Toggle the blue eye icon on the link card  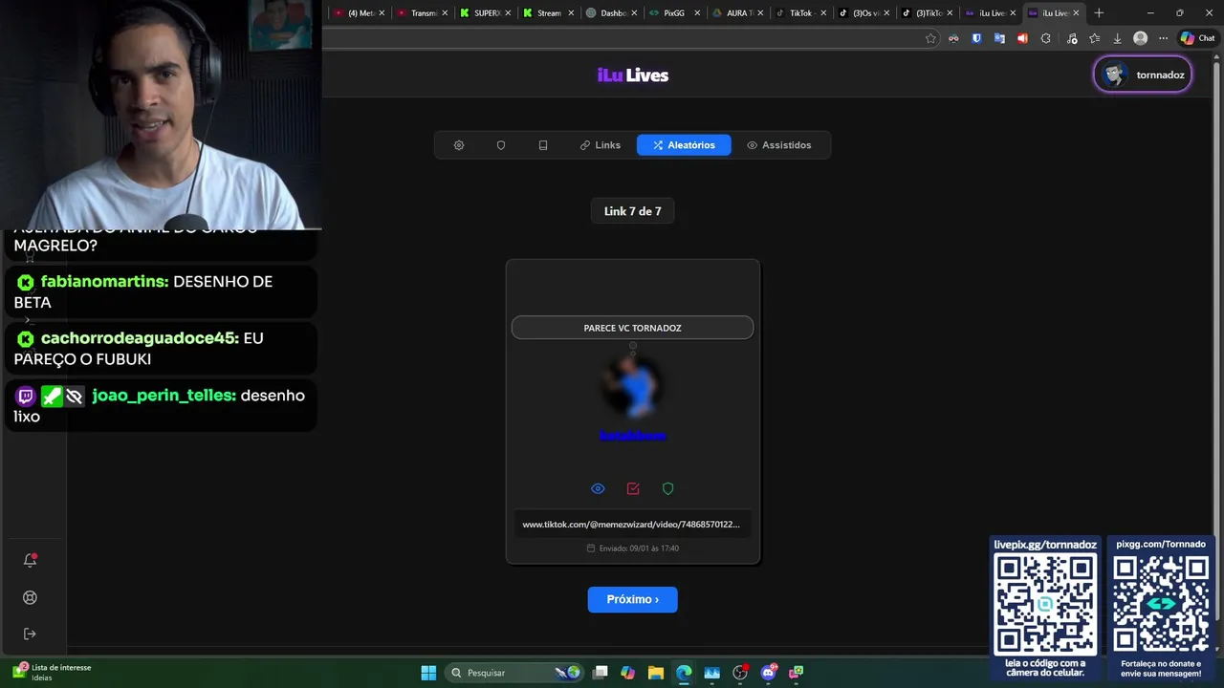point(598,488)
